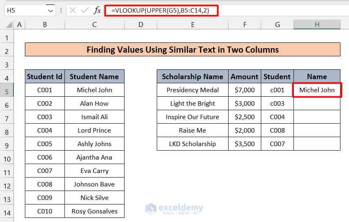Click the 'Rosy Gonsalves' cell

pyautogui.click(x=94, y=211)
